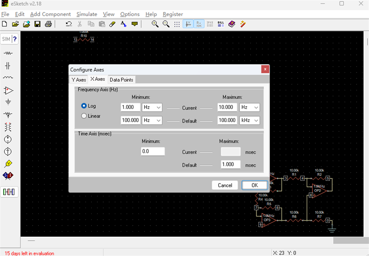Select the resistor component in sidebar
Image resolution: width=369 pixels, height=256 pixels.
[8, 53]
